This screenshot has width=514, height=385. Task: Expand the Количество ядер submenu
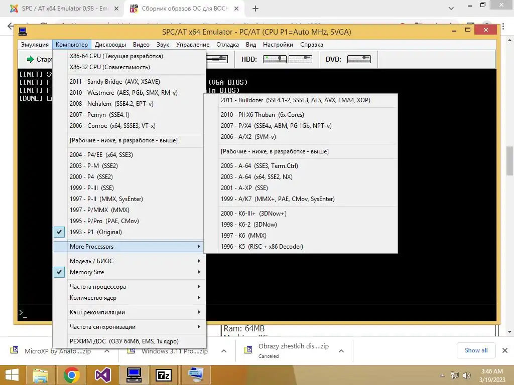129,298
